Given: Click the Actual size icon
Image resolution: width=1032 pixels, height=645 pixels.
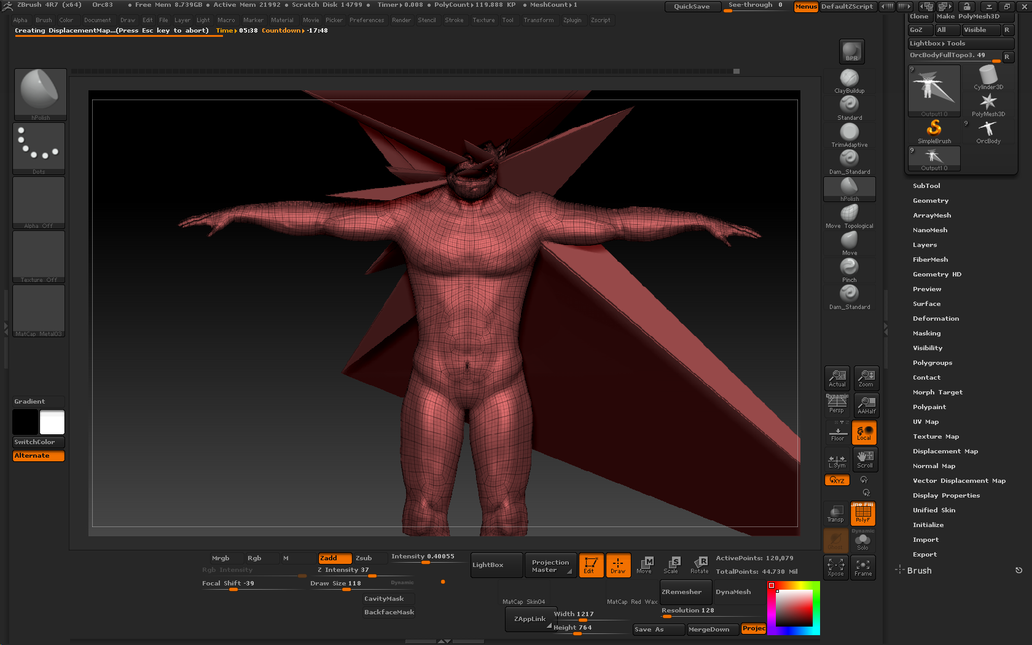Looking at the screenshot, I should (x=837, y=378).
